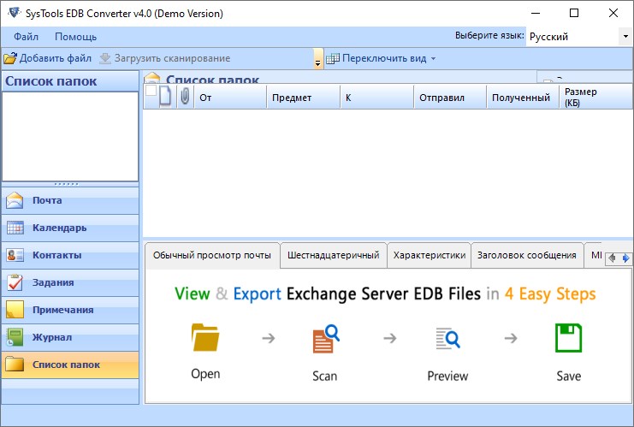Maximize the SysTools EDB Converter window

point(574,13)
